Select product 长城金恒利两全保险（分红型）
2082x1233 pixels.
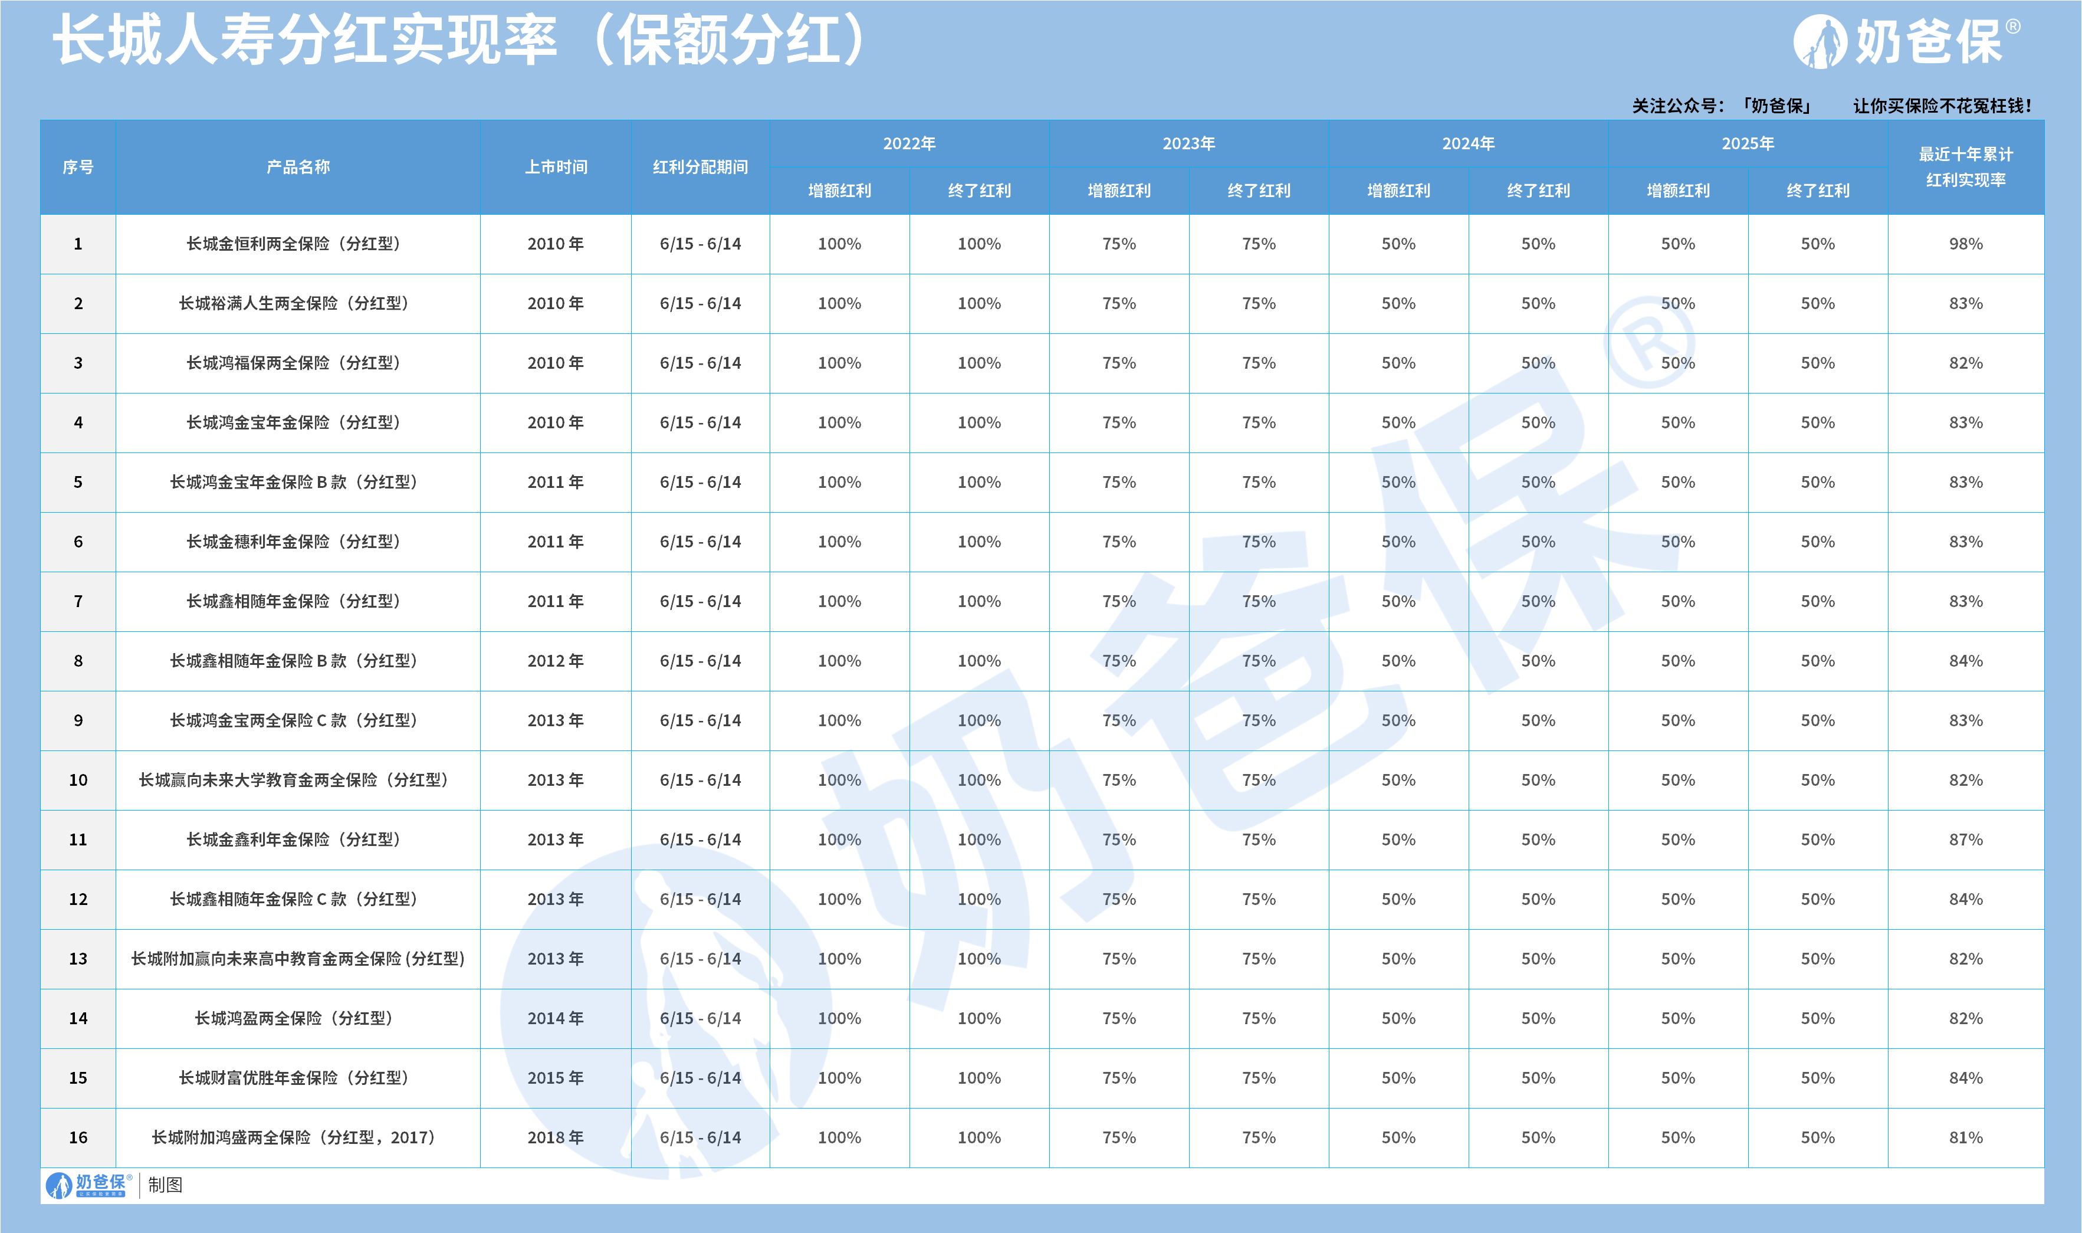[x=297, y=244]
